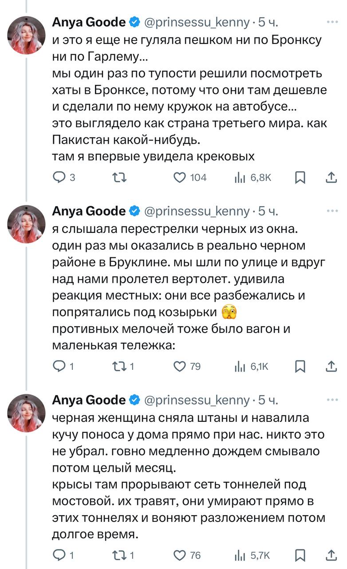The height and width of the screenshot is (569, 347).
Task: Like the third tweet with 76 likes
Action: (179, 555)
